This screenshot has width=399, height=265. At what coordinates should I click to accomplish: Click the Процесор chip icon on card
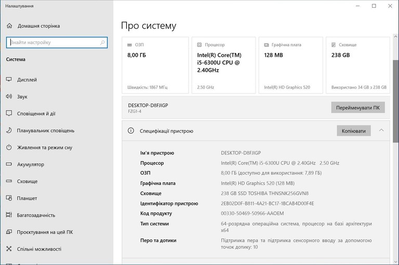[199, 45]
